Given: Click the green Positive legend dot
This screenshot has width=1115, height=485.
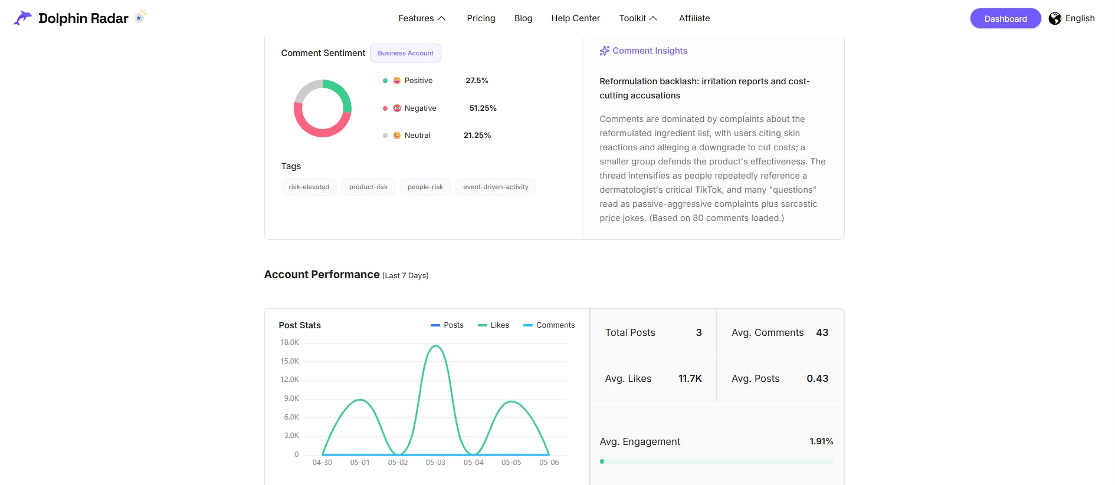Looking at the screenshot, I should (385, 81).
